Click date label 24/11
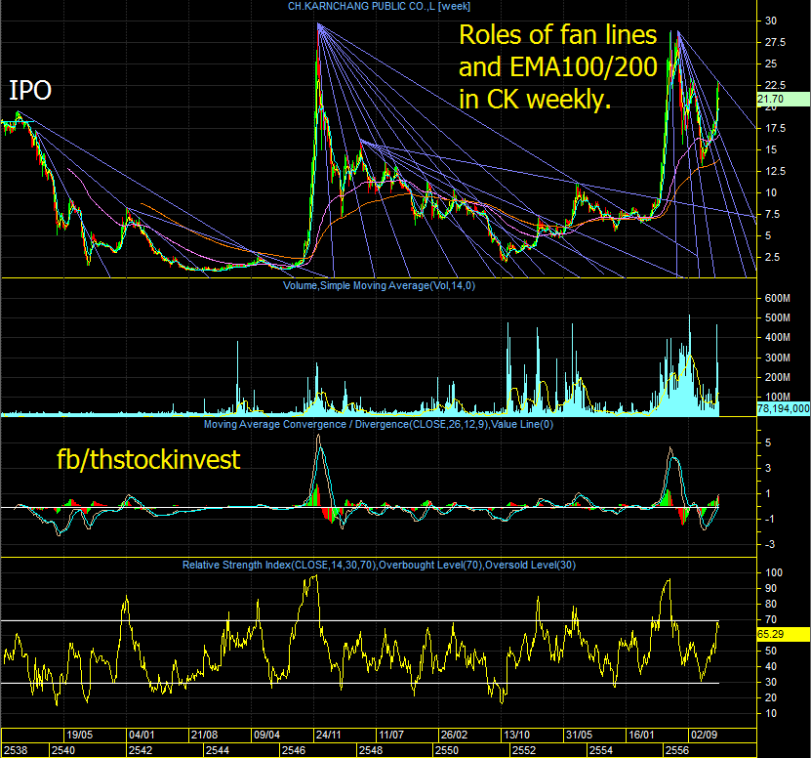The width and height of the screenshot is (811, 758). point(328,736)
